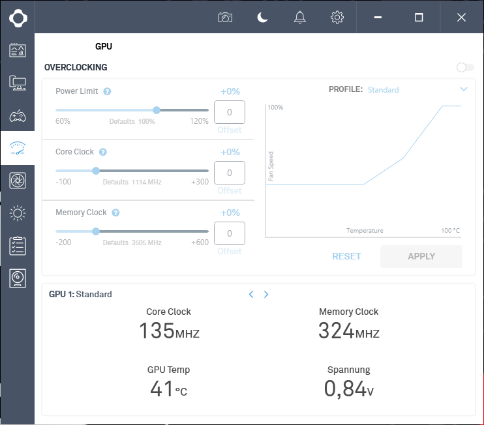Open the monitor/PC sidebar icon
Screen dimensions: 484x425
click(x=18, y=83)
